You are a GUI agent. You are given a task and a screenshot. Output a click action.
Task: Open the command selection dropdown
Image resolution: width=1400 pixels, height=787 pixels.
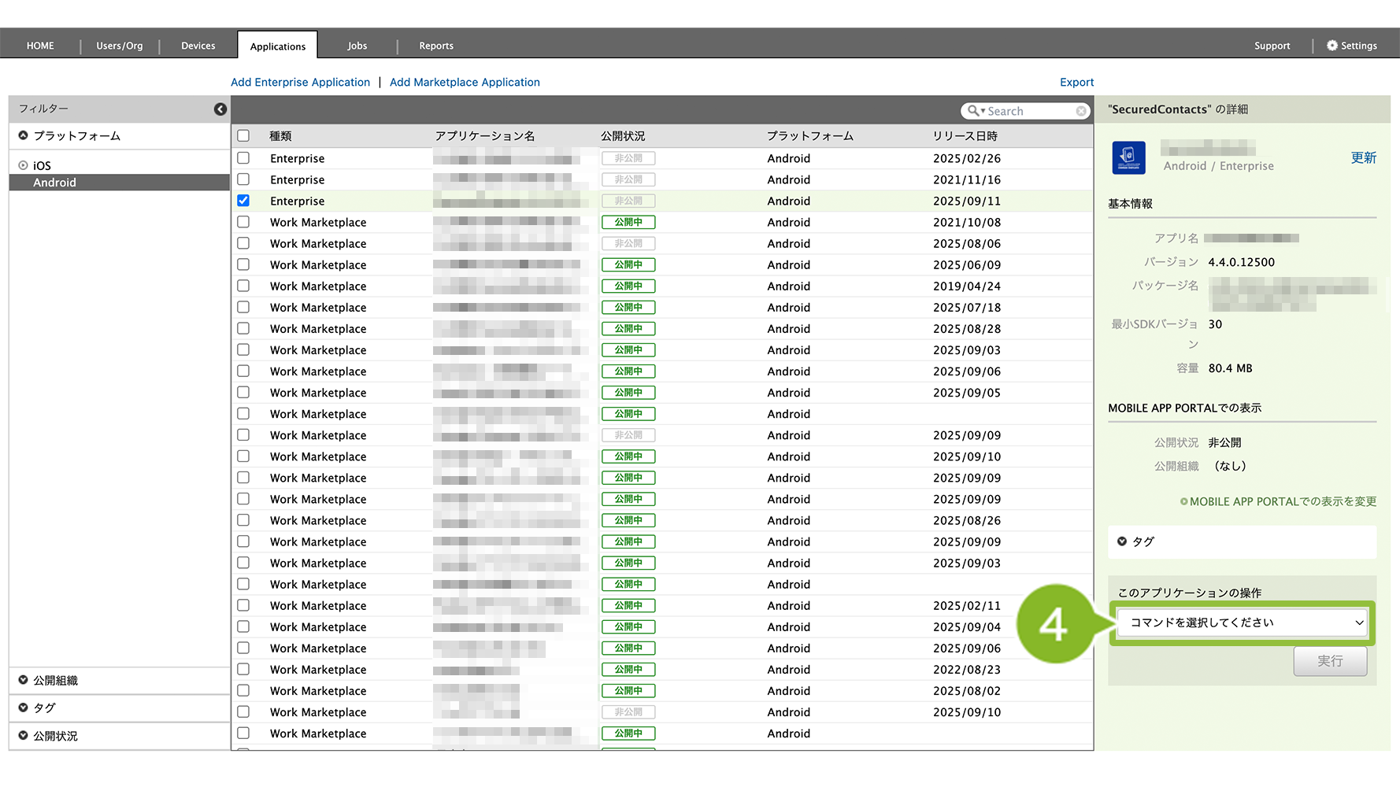(1242, 623)
